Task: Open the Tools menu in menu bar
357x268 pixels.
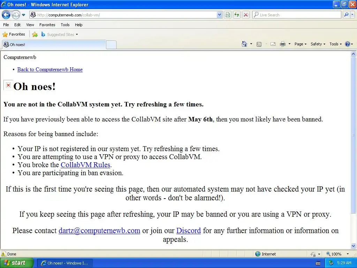Action: [65, 25]
